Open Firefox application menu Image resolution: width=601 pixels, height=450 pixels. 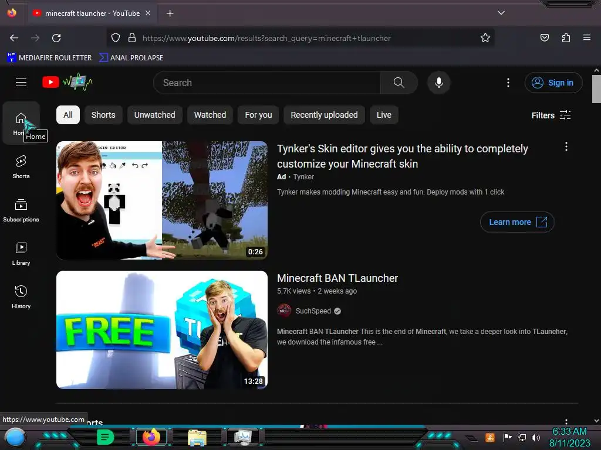click(587, 38)
